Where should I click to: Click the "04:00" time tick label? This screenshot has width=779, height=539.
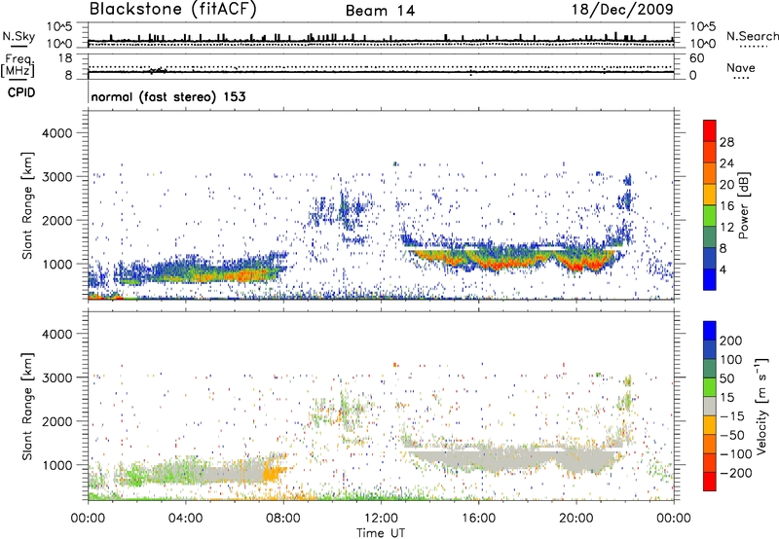[185, 519]
